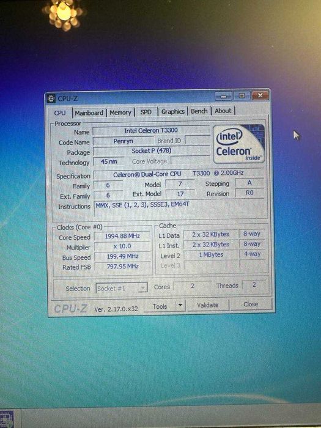Open the Mainboard tab
321x428 pixels.
pos(89,113)
